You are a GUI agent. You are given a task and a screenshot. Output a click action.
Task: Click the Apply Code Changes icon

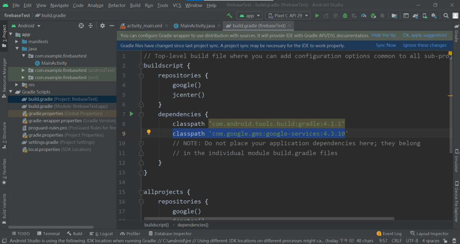[x=336, y=16]
